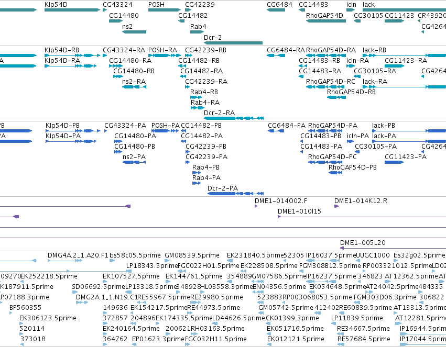Select EST EK306123.5prime

[x=48, y=318]
